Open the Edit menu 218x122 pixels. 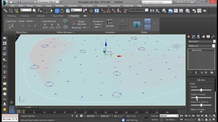[12, 6]
